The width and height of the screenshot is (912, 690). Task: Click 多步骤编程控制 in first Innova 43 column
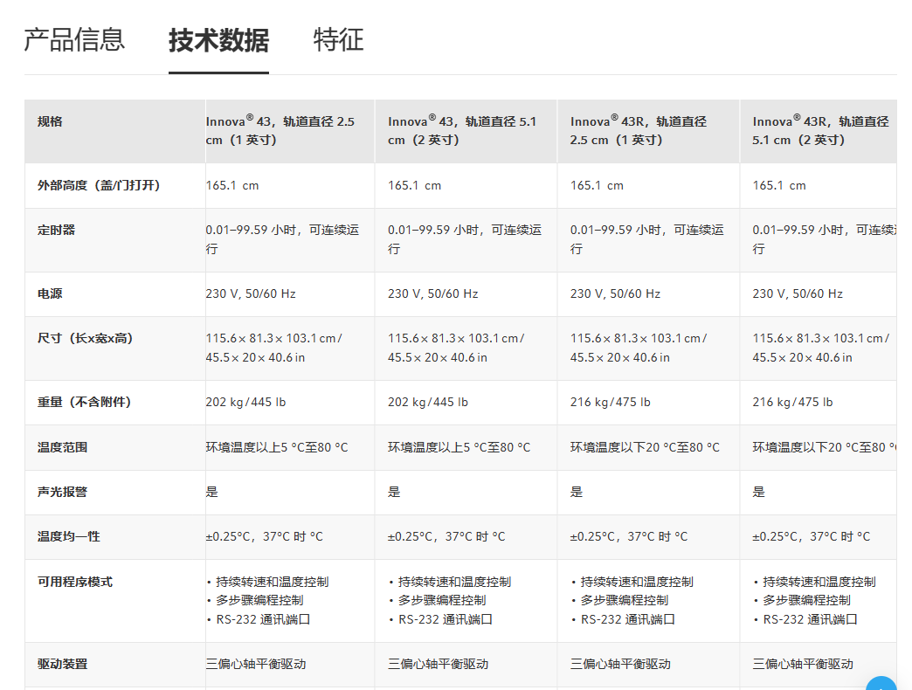tap(259, 601)
